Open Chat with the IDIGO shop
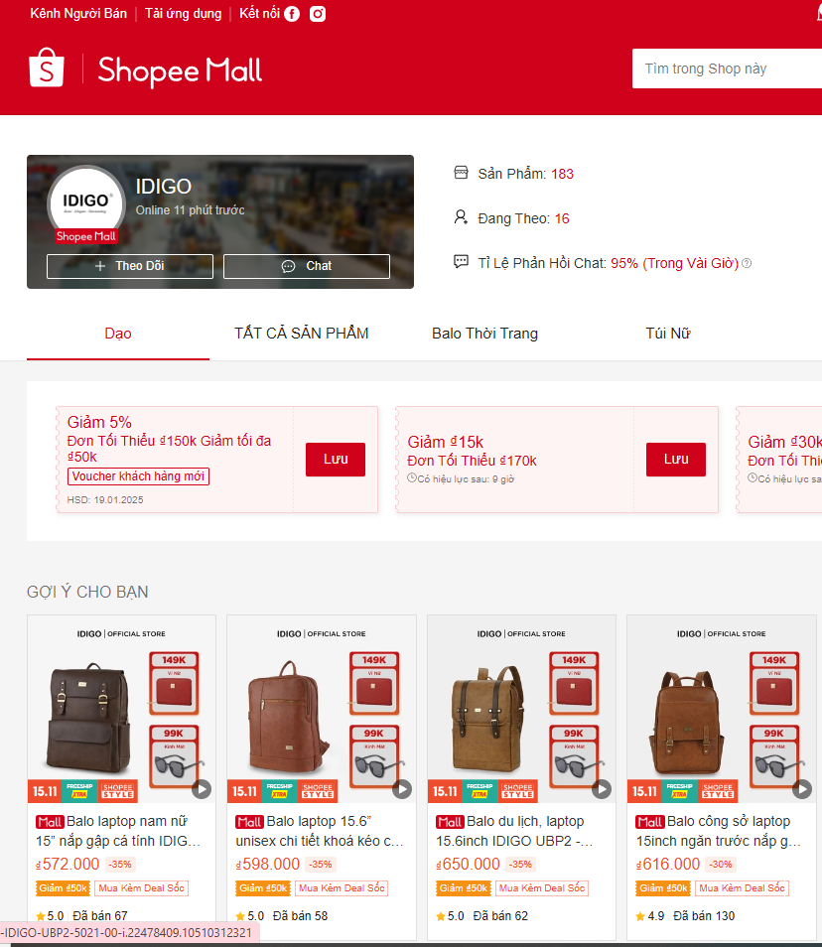This screenshot has width=822, height=947. pos(307,266)
